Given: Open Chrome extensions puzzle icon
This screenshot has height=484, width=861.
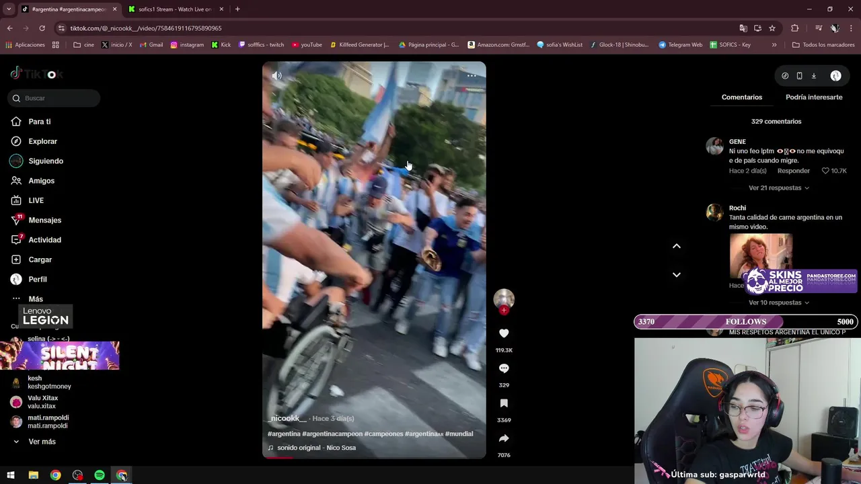Looking at the screenshot, I should click(x=795, y=28).
